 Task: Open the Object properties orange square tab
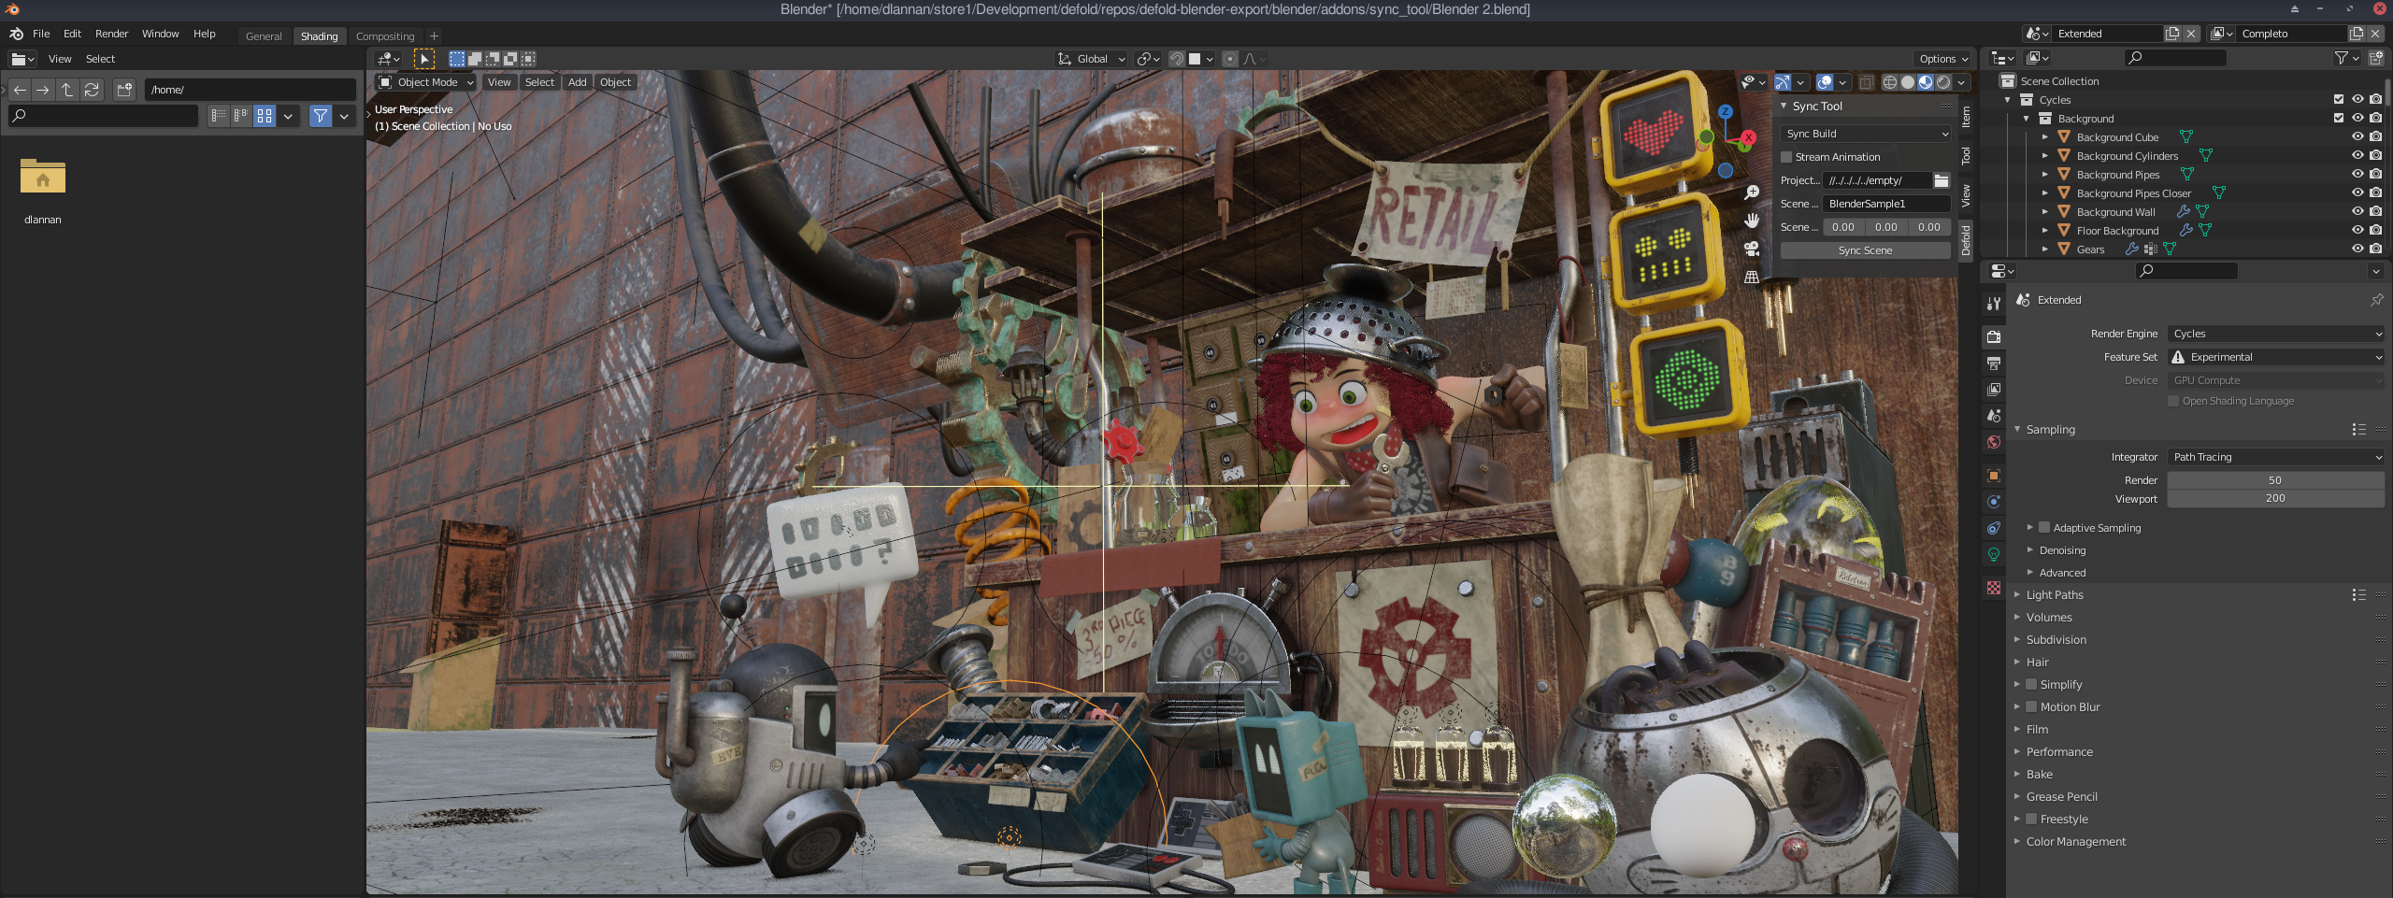tap(1994, 476)
